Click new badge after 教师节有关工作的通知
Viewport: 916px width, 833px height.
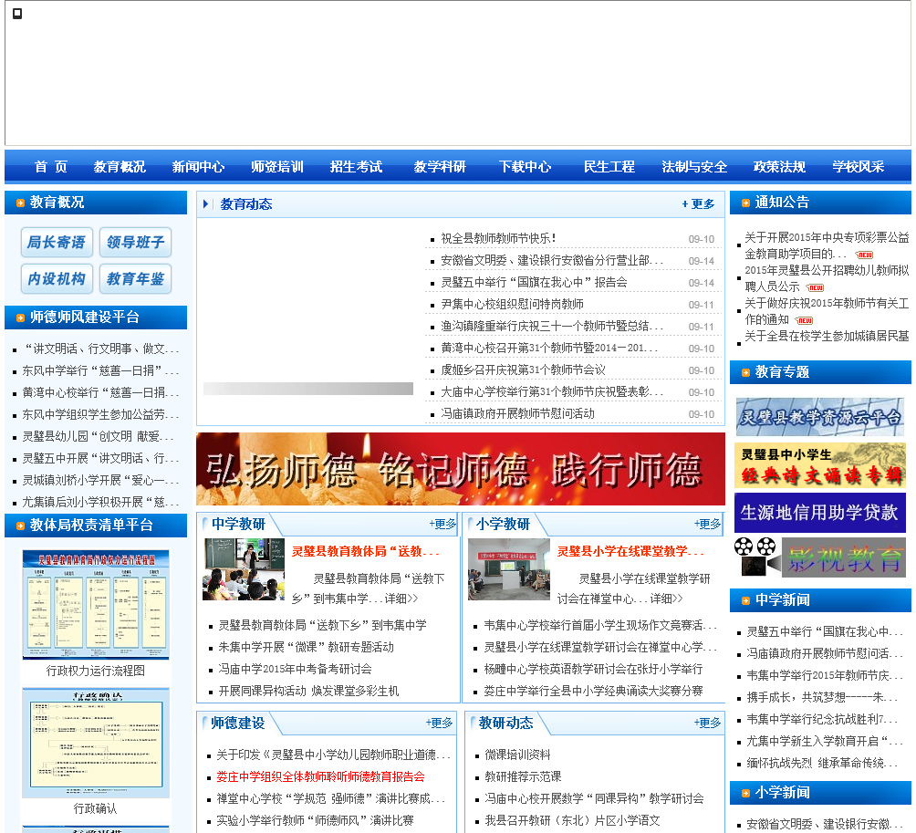[805, 320]
